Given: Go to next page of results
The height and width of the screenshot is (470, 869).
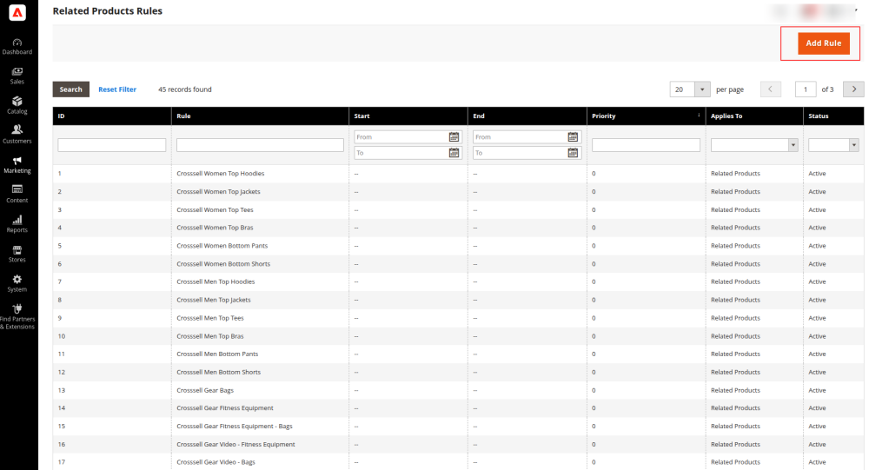Looking at the screenshot, I should (x=853, y=89).
